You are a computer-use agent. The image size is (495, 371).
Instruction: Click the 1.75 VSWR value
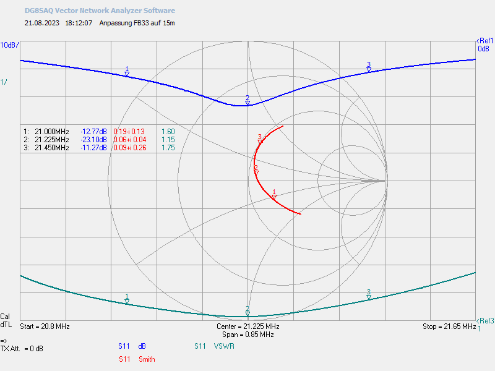click(x=168, y=148)
